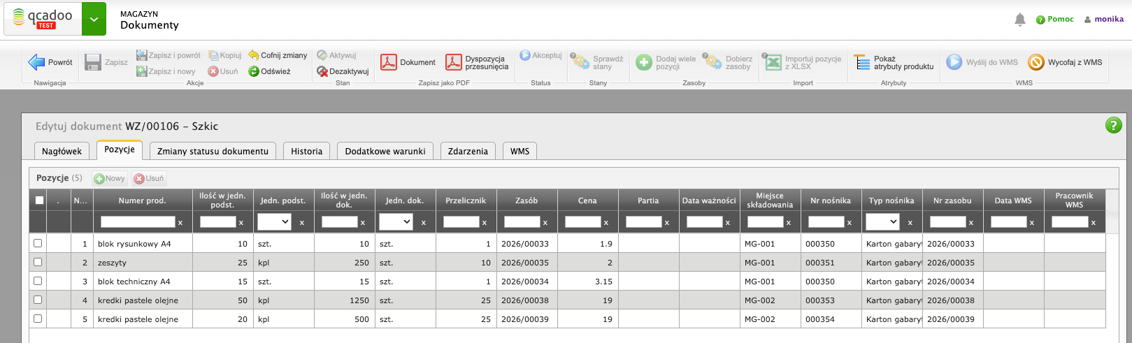Open Dyspozycja przesunięcia PDF export
Viewport: 1132px width, 343px height.
click(x=454, y=62)
